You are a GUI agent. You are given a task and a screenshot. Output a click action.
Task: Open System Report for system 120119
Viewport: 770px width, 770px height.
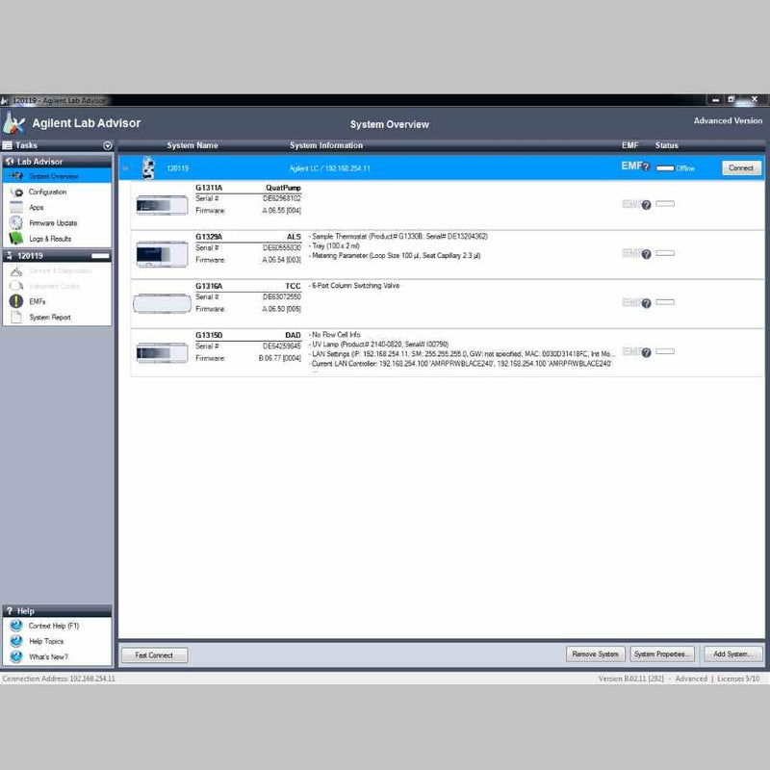(50, 318)
